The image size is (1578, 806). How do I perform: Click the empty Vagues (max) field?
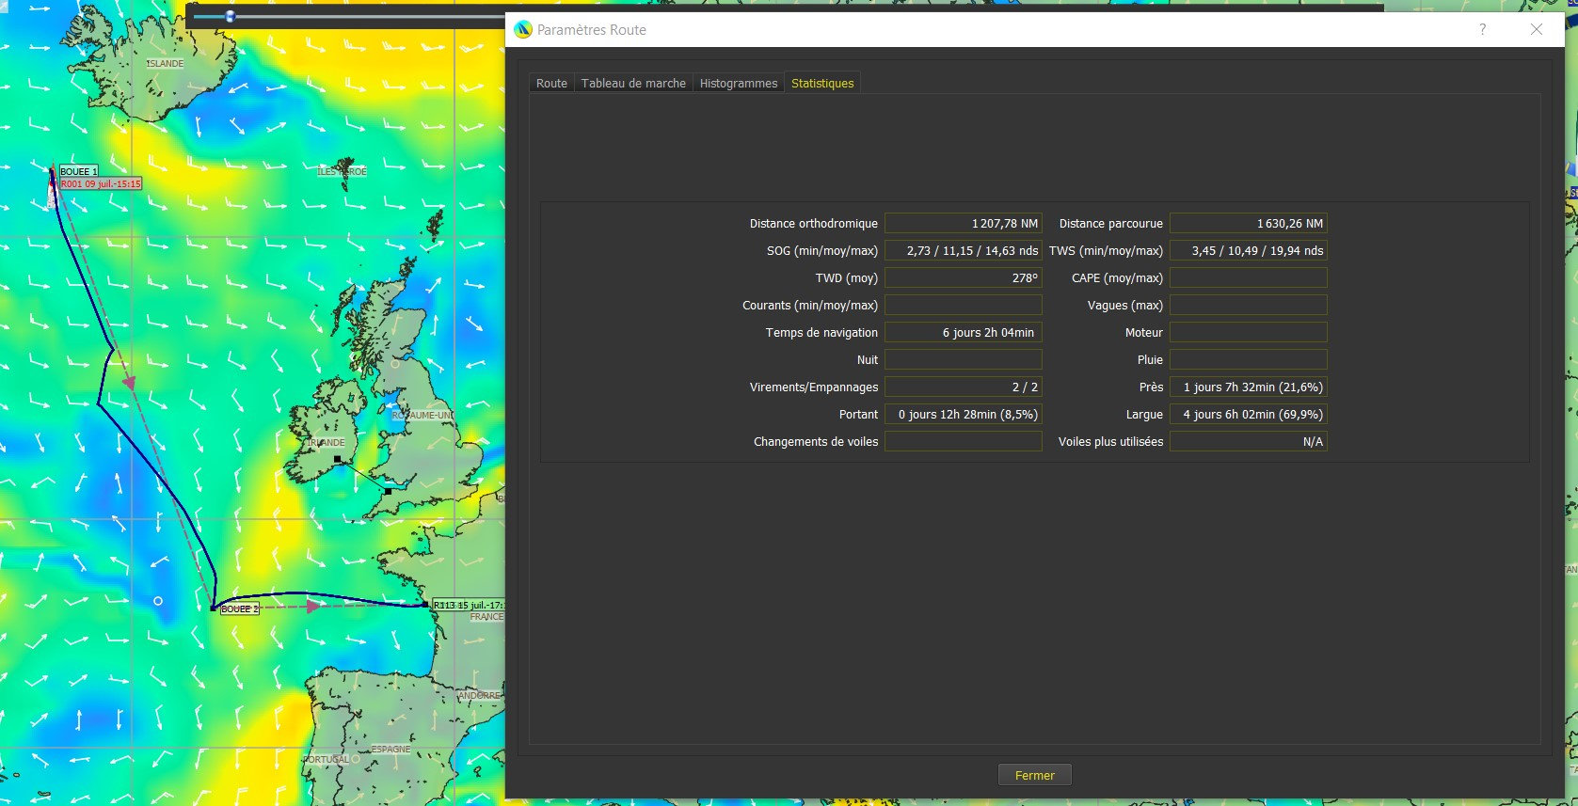point(1249,306)
